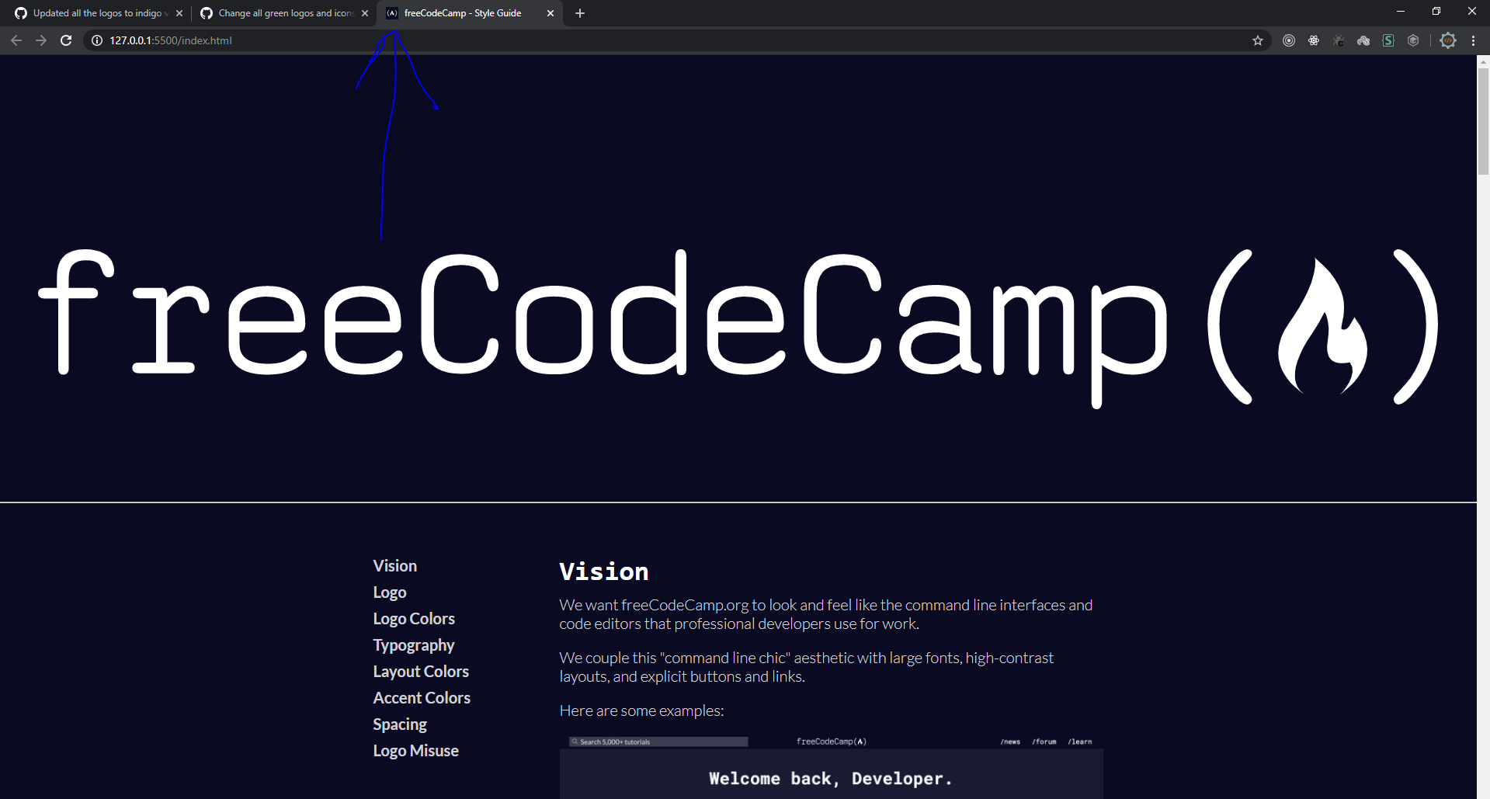Screen dimensions: 1490x799
Task: Reload the current page
Action: pos(66,40)
